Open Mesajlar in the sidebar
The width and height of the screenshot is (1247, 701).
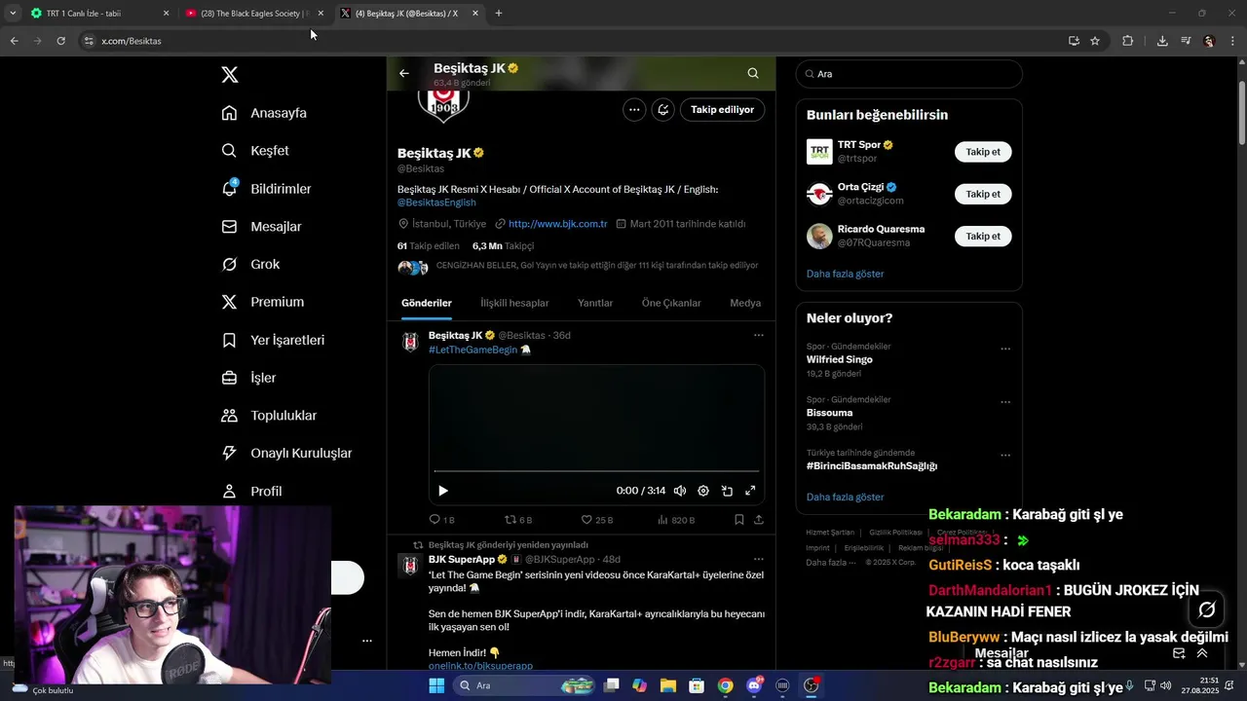point(261,227)
